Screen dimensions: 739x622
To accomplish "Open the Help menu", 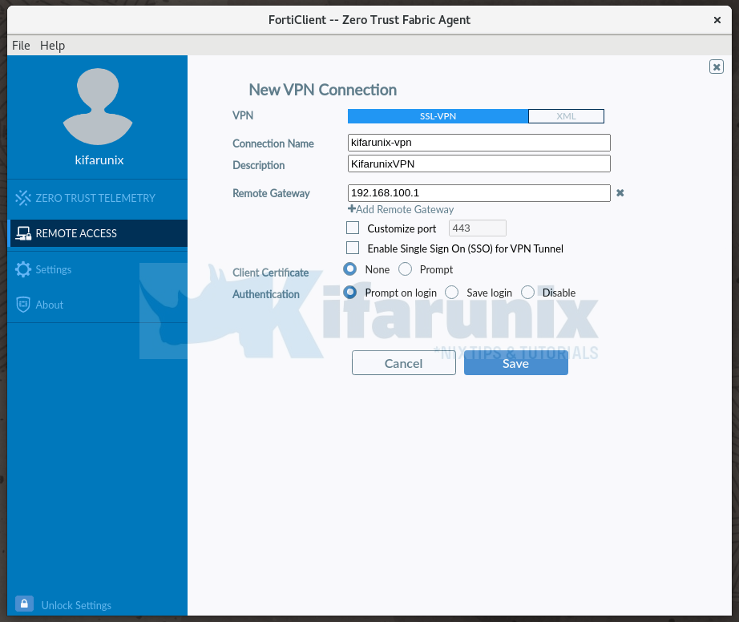I will tap(52, 45).
